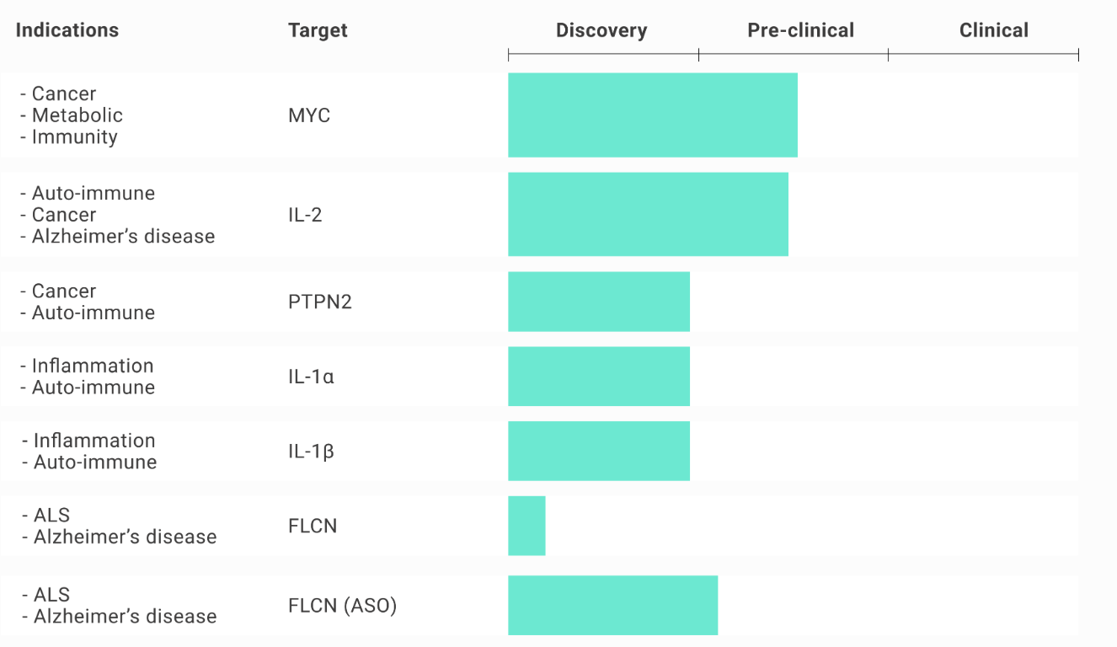Click the MYC progress bar
The image size is (1117, 647).
tap(652, 115)
